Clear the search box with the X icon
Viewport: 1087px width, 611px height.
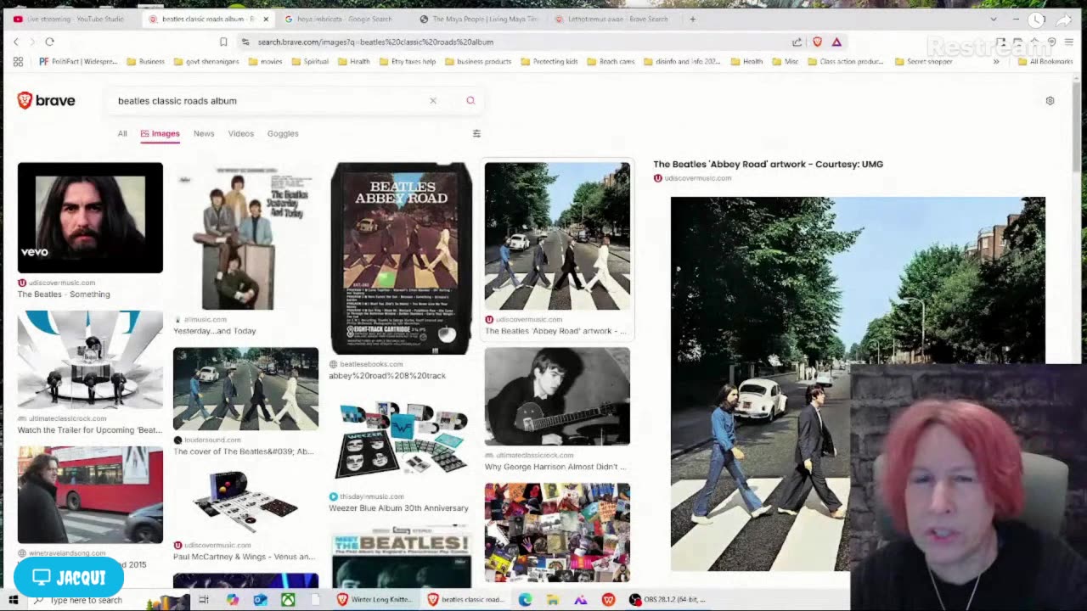pos(432,101)
